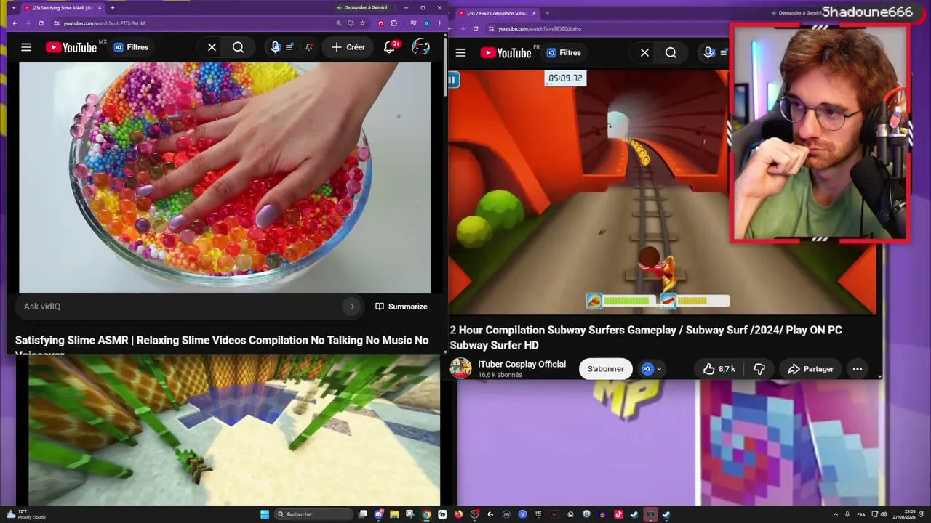Viewport: 931px width, 523px height.
Task: Bookmark the page with the star icon
Action: click(x=362, y=23)
